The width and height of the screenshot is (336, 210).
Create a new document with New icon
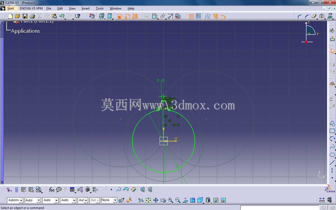pyautogui.click(x=10, y=16)
